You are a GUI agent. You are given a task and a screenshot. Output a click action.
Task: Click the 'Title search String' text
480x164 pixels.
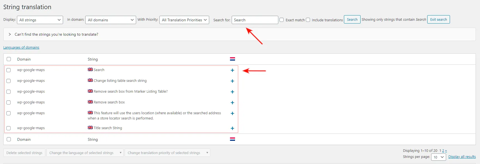pyautogui.click(x=108, y=128)
